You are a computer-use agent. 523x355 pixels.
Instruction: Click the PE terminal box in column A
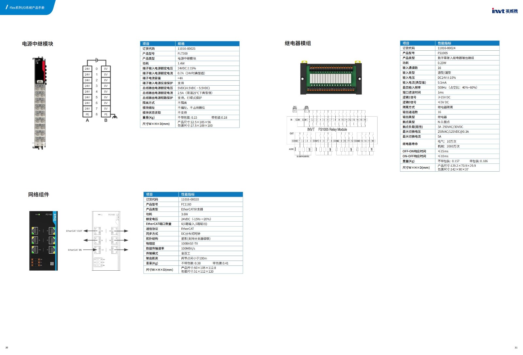87,114
